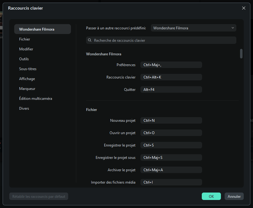Click the Importer des fichiers média label
Viewport: 253px width, 208px height.
(113, 182)
